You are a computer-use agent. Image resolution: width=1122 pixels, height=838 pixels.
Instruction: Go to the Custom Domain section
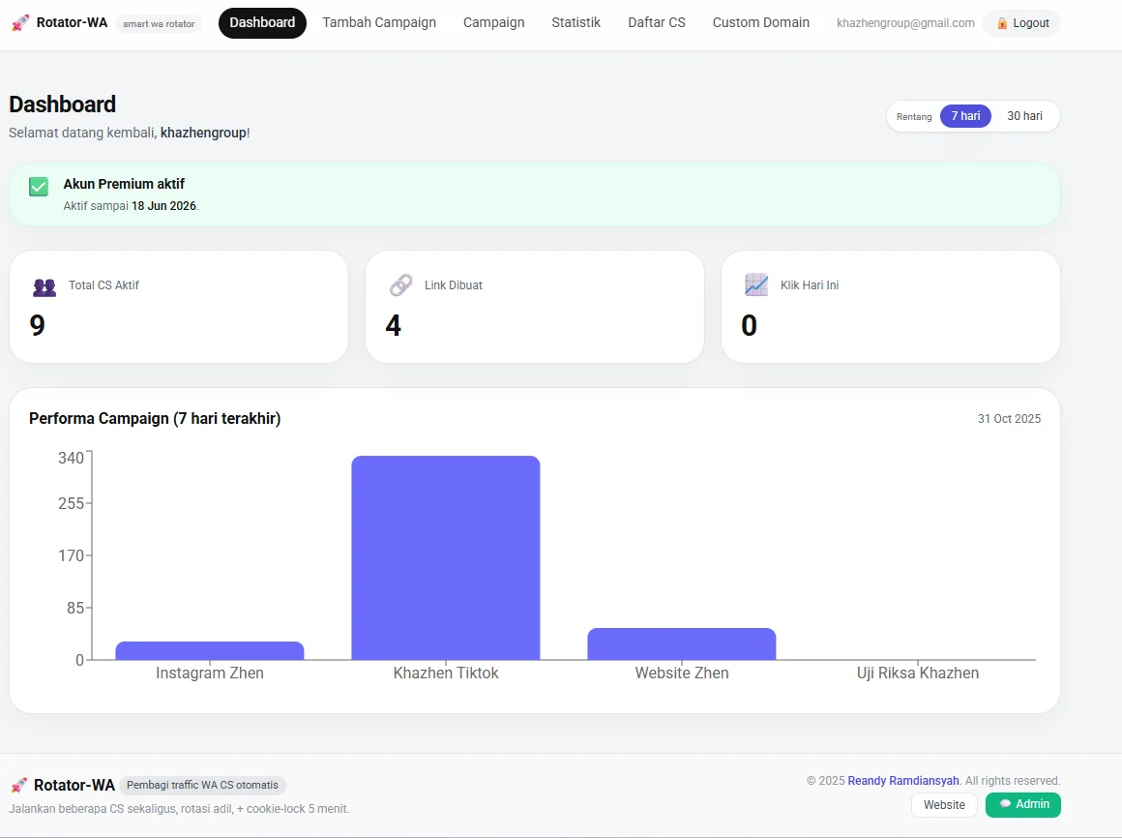(x=760, y=22)
